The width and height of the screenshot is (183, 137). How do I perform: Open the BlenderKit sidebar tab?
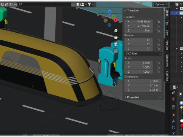167,61
